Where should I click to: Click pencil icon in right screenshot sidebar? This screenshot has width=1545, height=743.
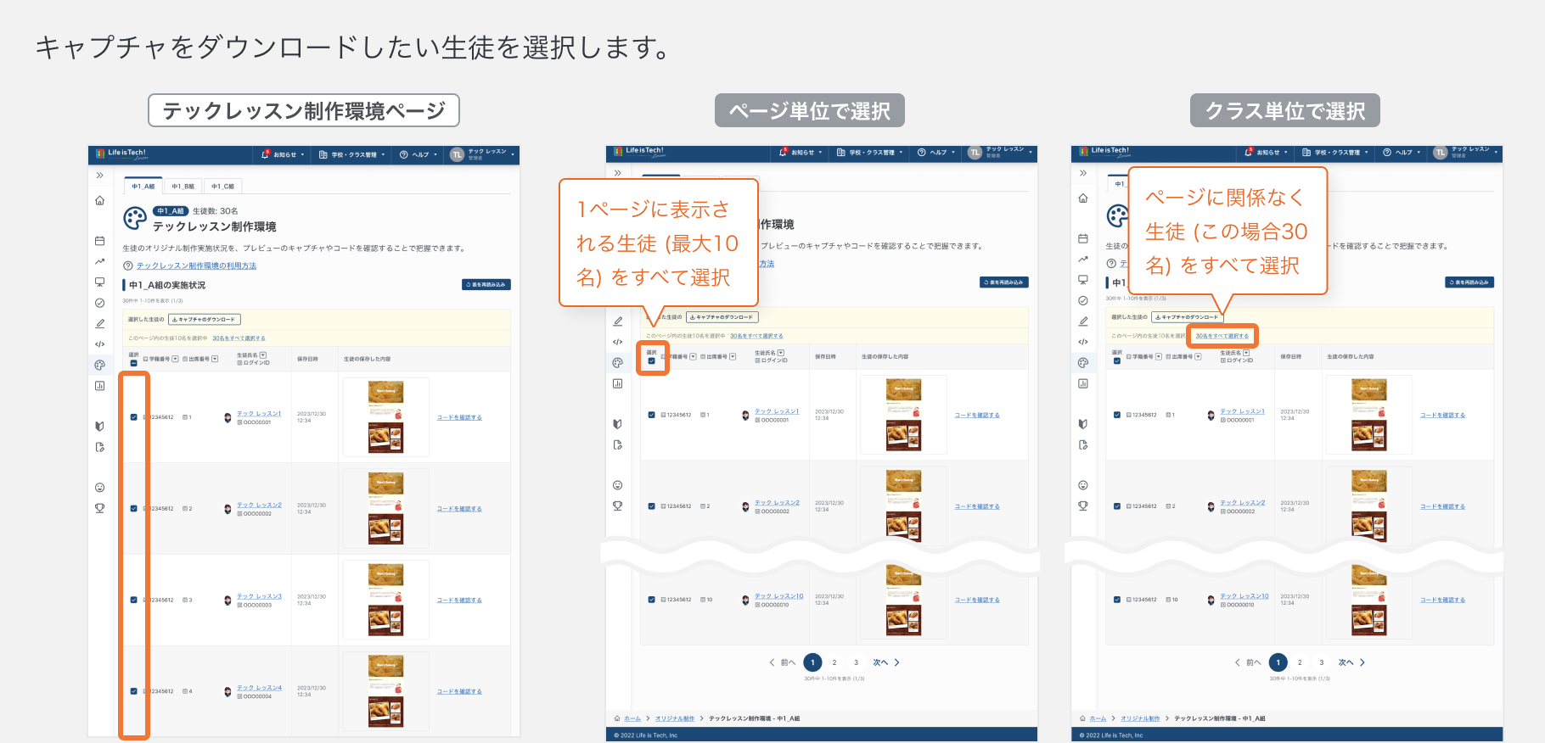pyautogui.click(x=1082, y=321)
